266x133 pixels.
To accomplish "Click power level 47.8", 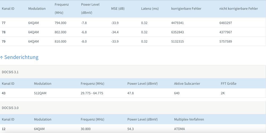I will pyautogui.click(x=130, y=93).
